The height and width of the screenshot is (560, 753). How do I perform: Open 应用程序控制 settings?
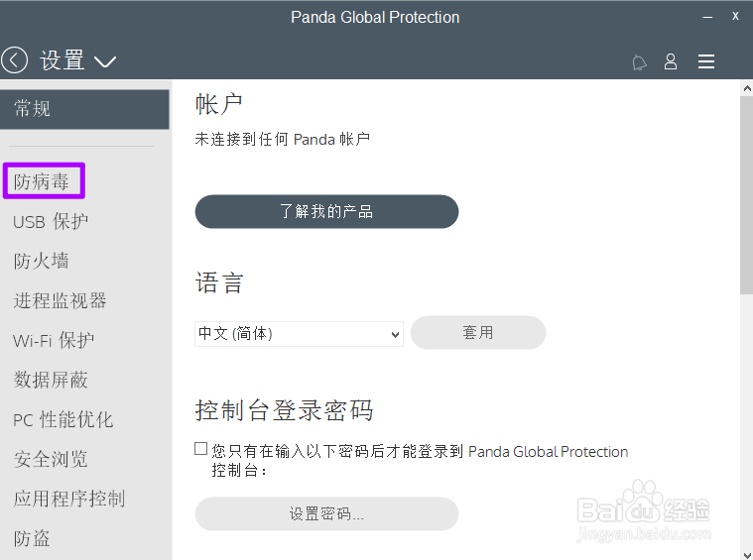pyautogui.click(x=69, y=499)
